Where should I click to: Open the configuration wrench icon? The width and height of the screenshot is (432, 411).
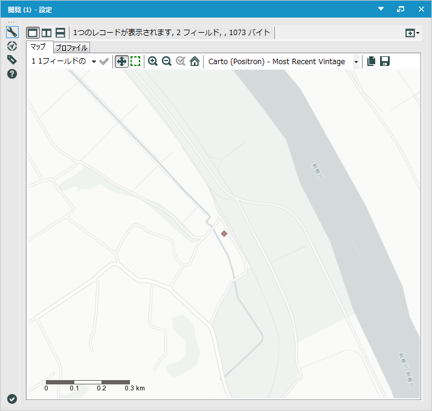tap(11, 32)
